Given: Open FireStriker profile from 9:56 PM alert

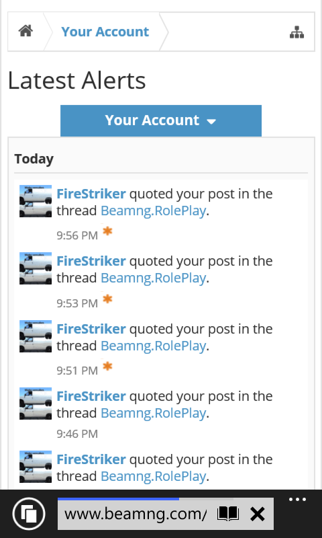Looking at the screenshot, I should click(x=91, y=194).
